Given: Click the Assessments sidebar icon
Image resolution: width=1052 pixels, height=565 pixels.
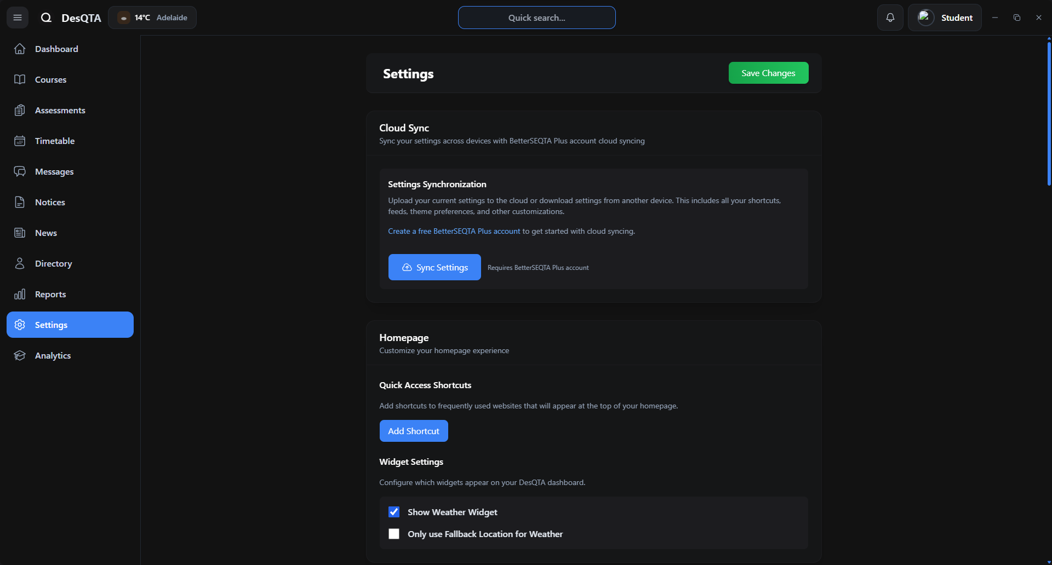Looking at the screenshot, I should tap(20, 110).
